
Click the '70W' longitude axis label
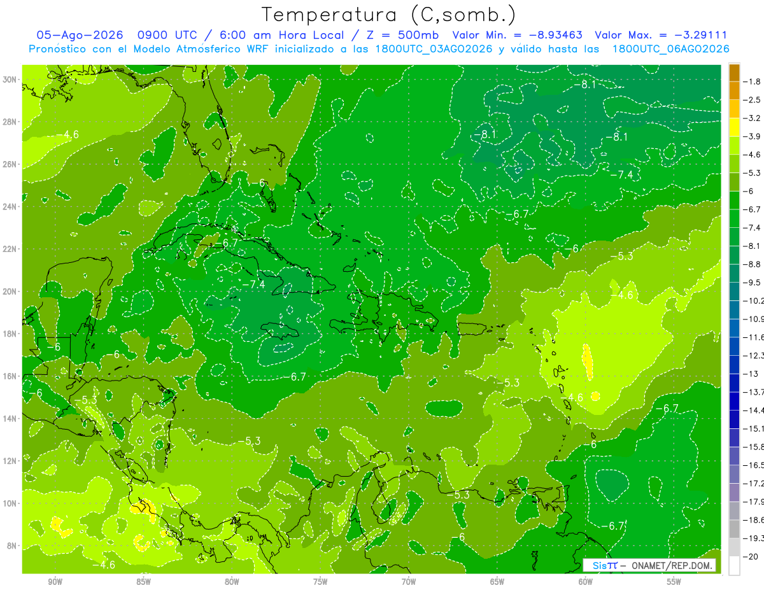point(409,581)
